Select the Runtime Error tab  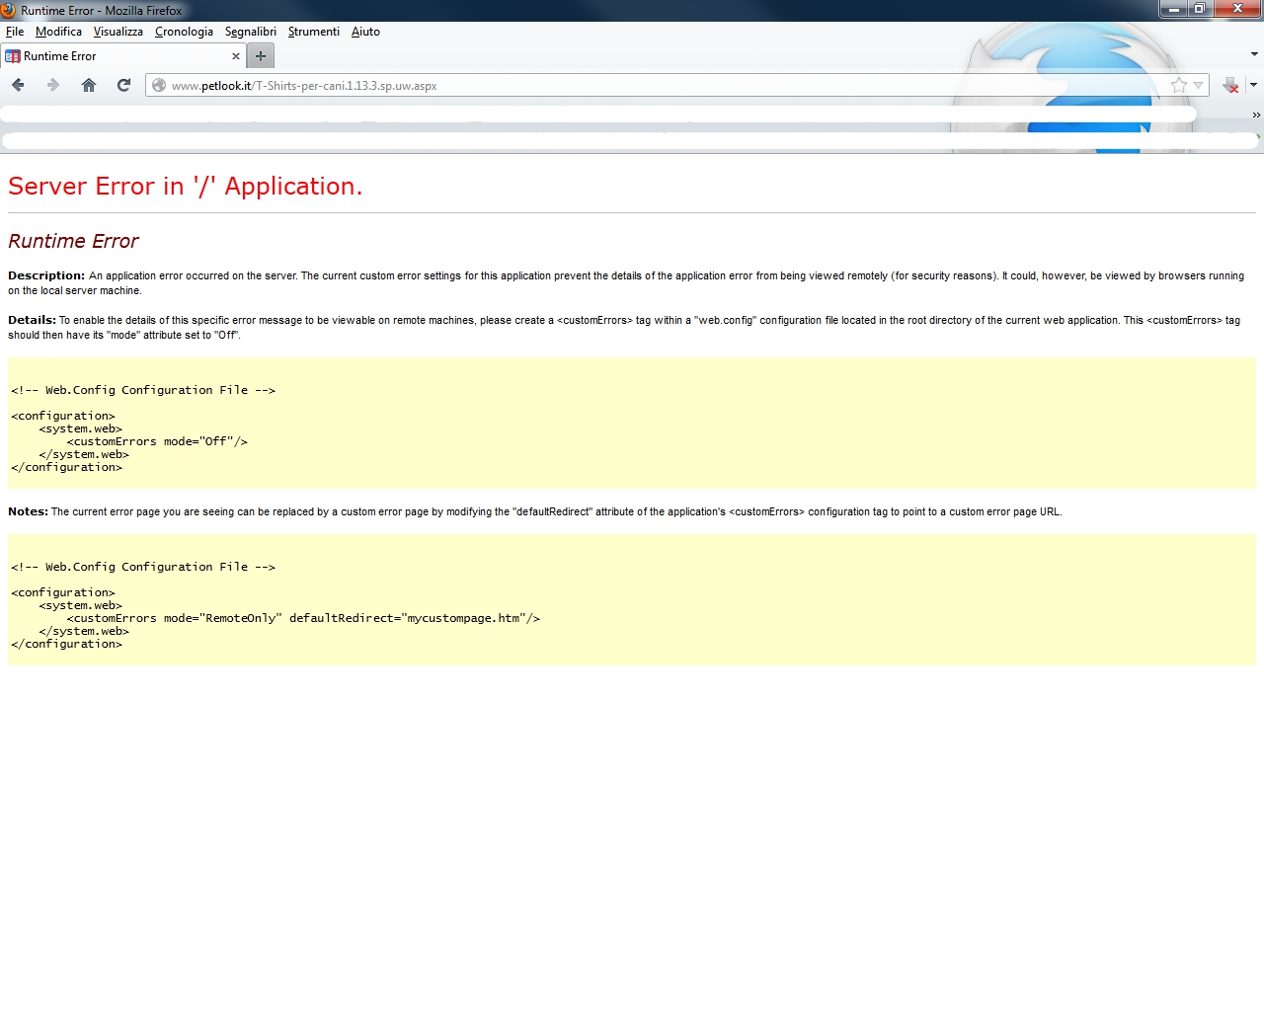(x=122, y=56)
